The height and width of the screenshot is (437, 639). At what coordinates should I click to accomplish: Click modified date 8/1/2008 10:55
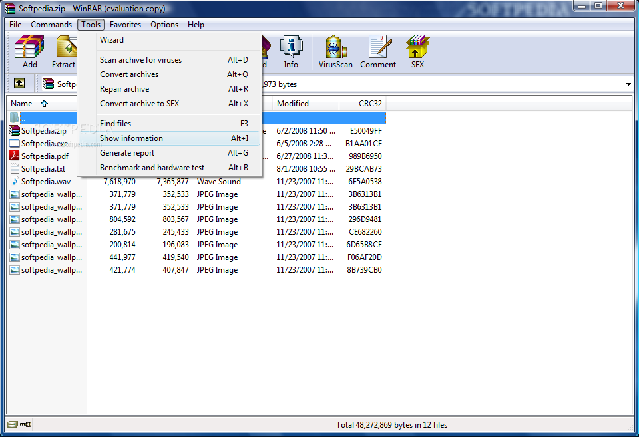(x=306, y=169)
